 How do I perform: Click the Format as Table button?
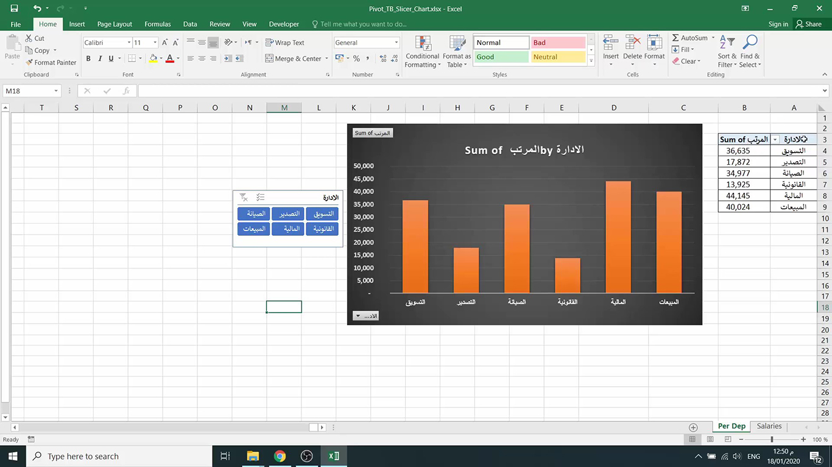click(x=456, y=51)
